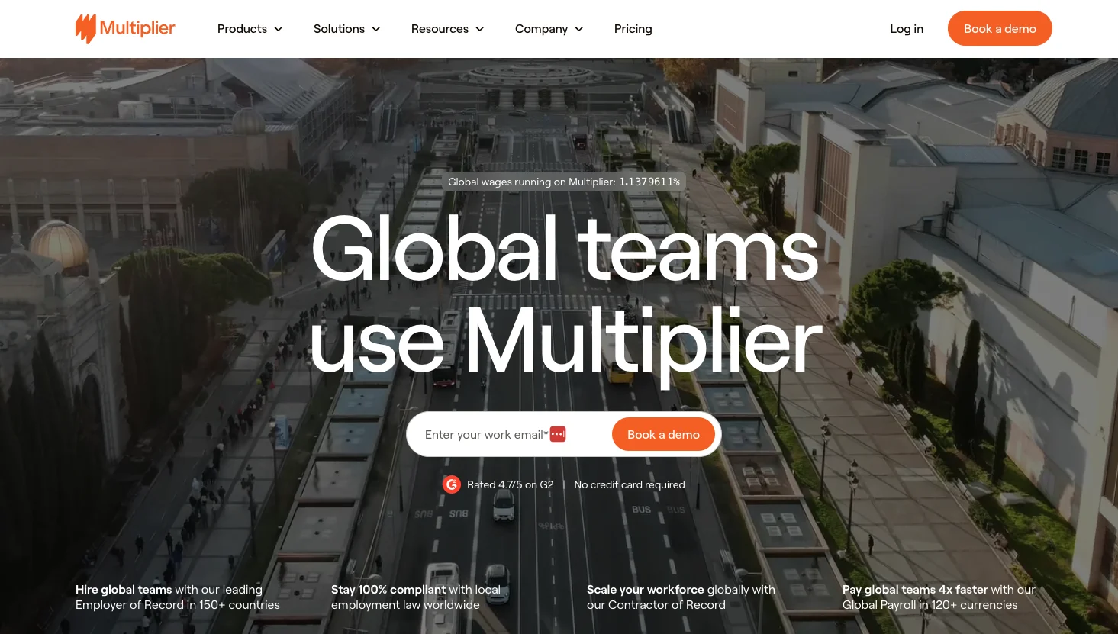Click the red password manager icon in email field
Screen dimensions: 1118x634
pos(558,434)
